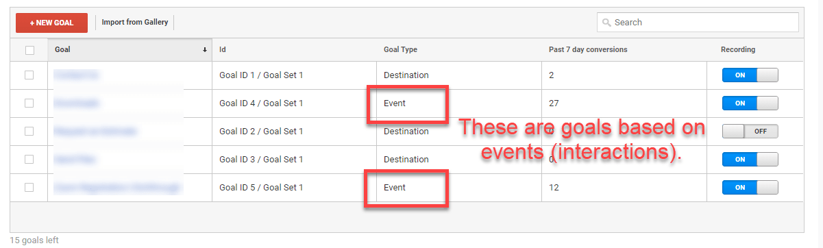Check the box for Goal ID 1 row
This screenshot has height=248, width=823.
[x=29, y=75]
